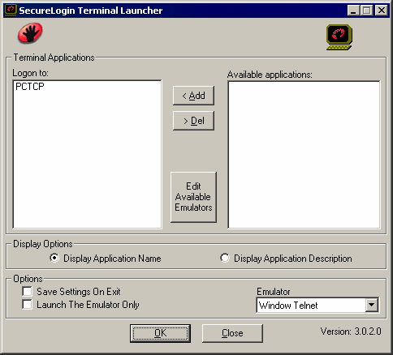Open Edit Available Emulators
The width and height of the screenshot is (393, 355).
point(193,197)
